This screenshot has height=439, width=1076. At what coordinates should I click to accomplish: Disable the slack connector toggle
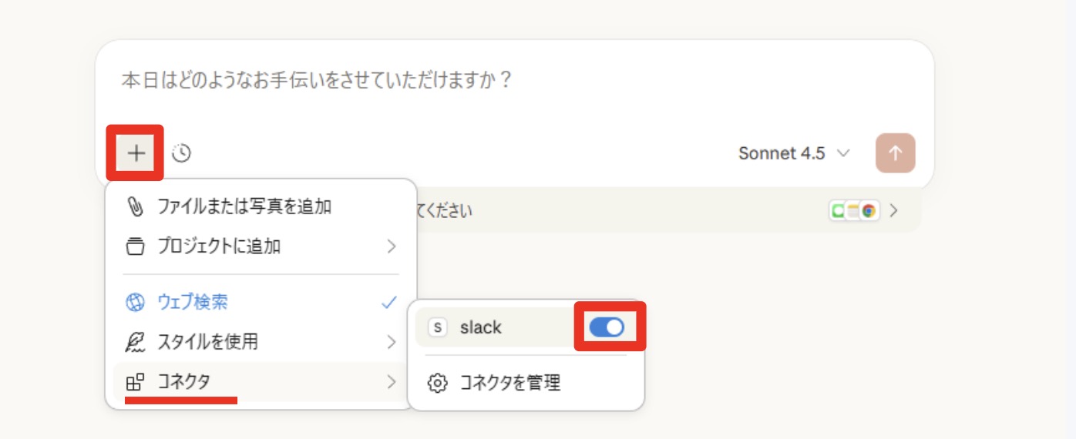pos(607,327)
